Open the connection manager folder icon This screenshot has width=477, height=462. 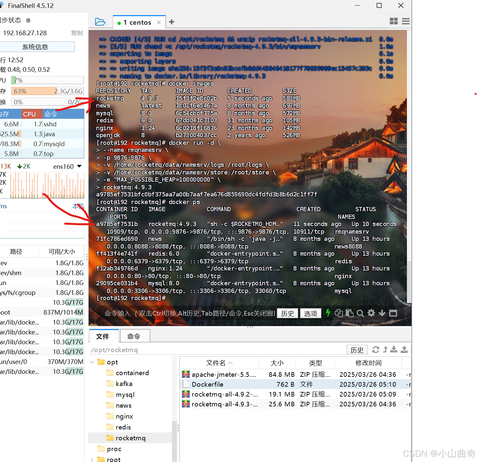pyautogui.click(x=100, y=22)
